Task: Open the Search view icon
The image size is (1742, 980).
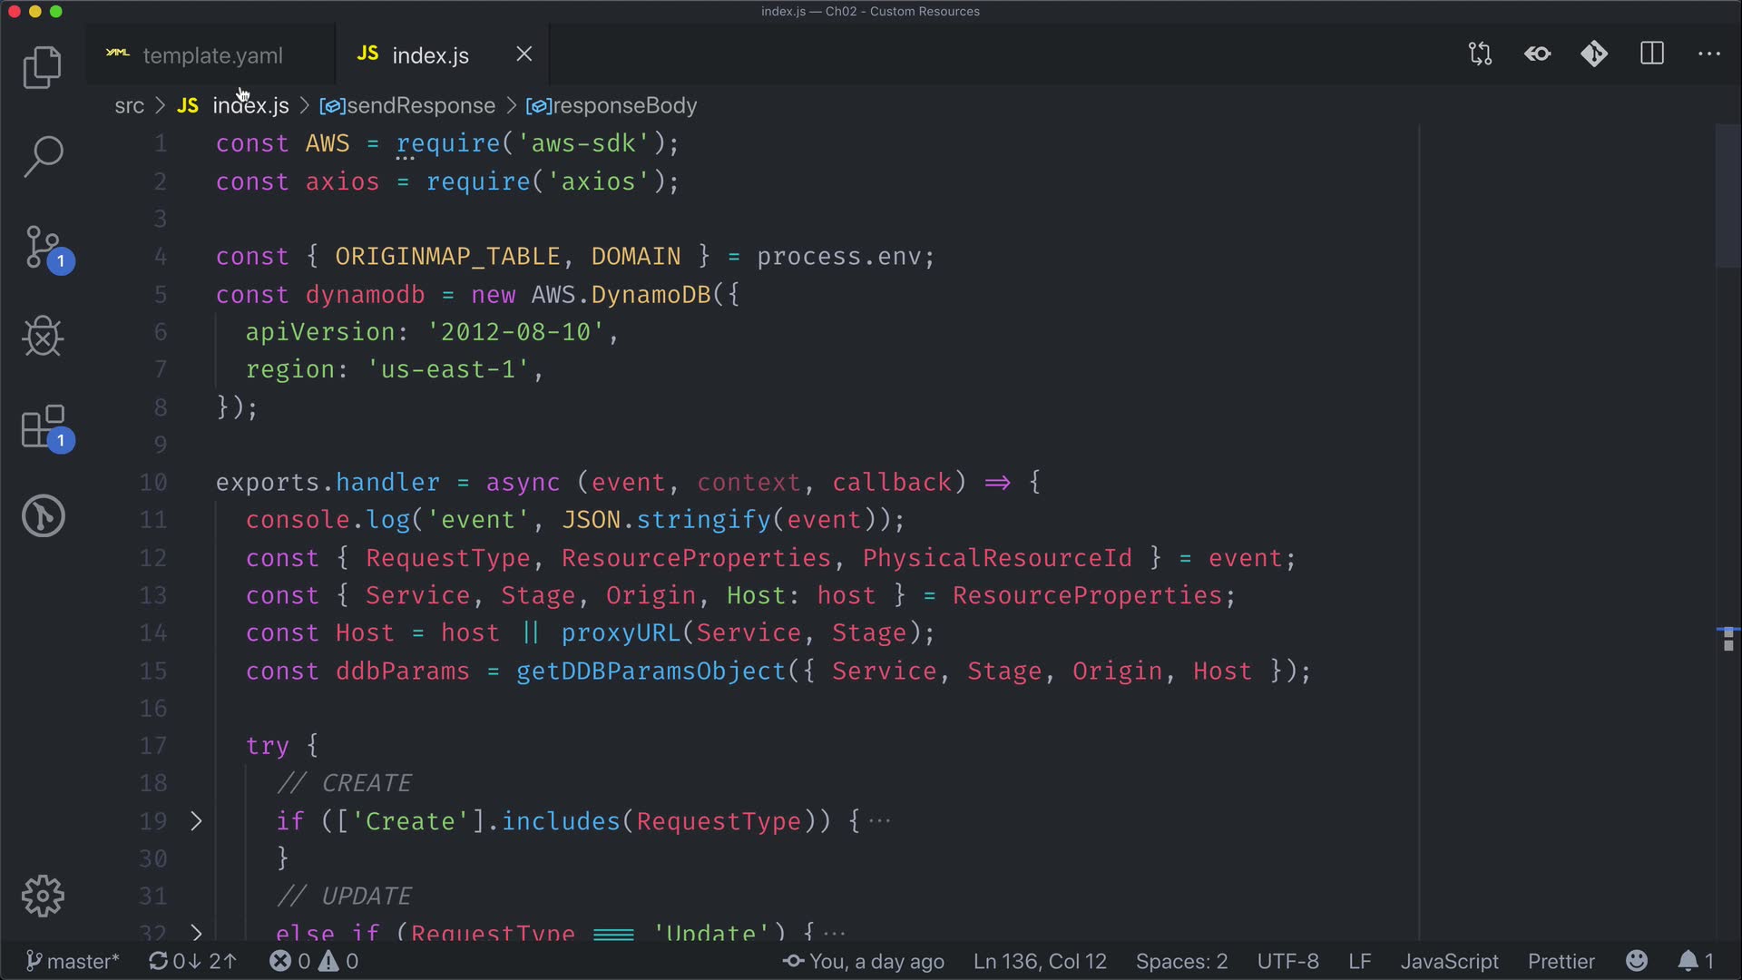Action: (42, 156)
